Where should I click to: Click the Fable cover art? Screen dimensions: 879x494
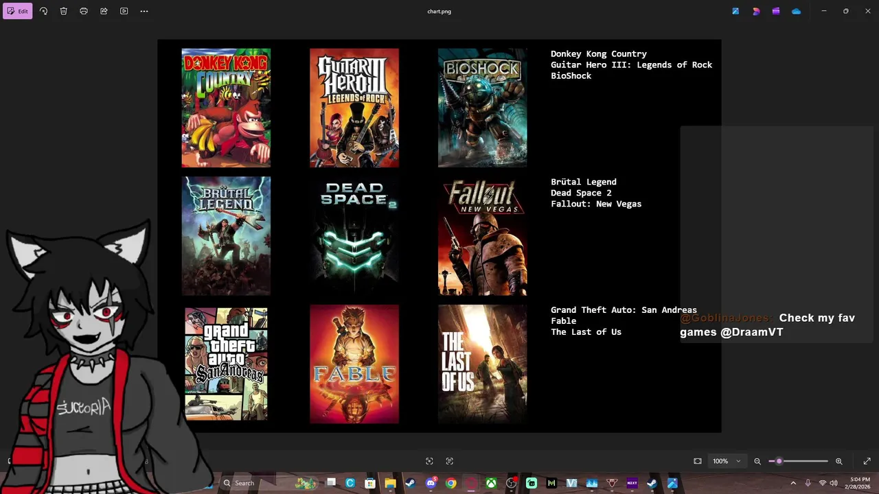coord(354,364)
